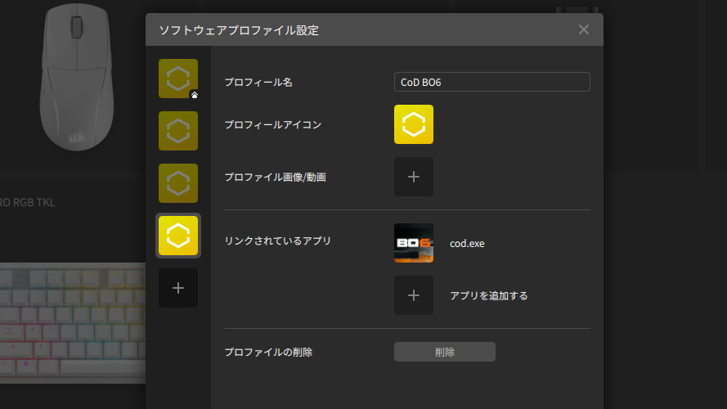Image resolution: width=727 pixels, height=409 pixels.
Task: Click the cod.exe linked app name
Action: tap(467, 244)
